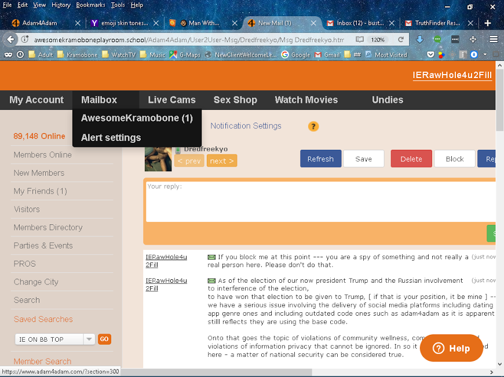Viewport: 504px width, 377px height.
Task: Open the File menu
Action: [7, 5]
